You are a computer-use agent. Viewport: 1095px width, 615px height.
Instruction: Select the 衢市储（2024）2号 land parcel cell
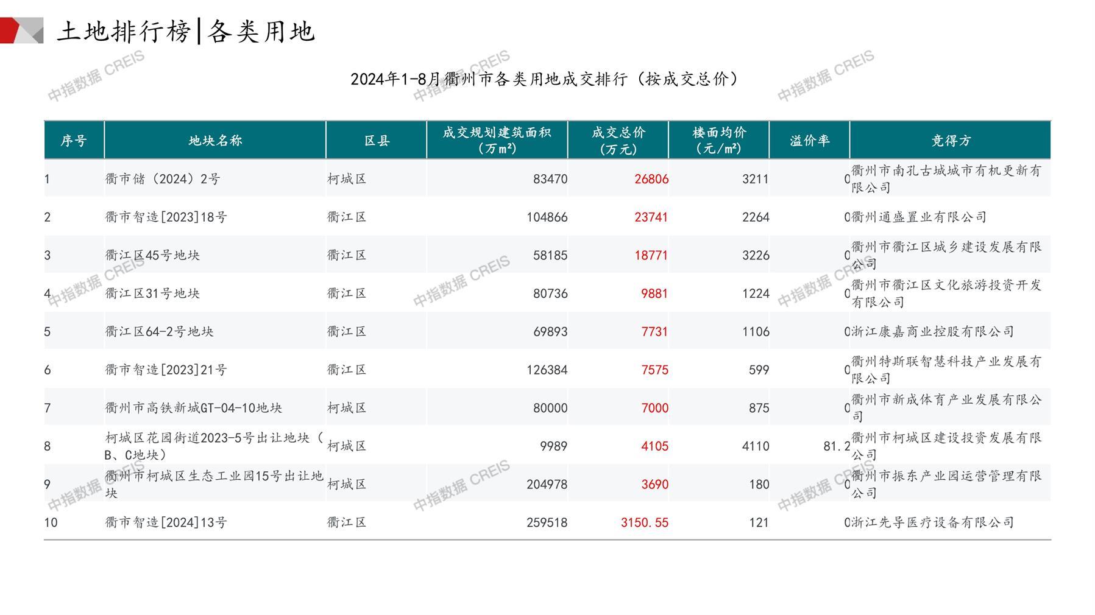point(163,179)
